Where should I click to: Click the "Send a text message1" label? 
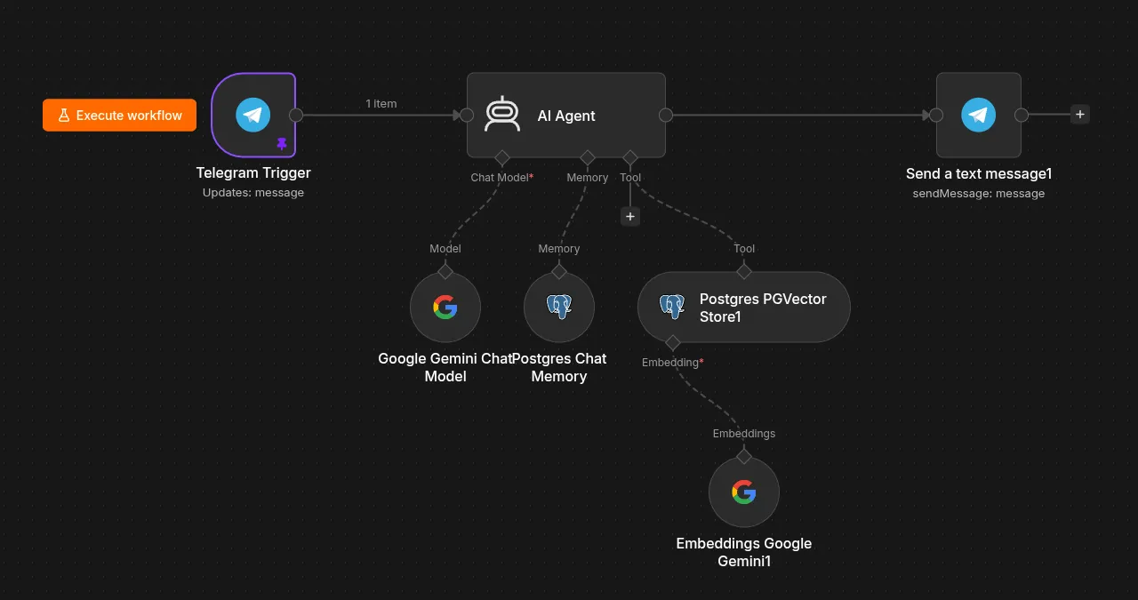pos(979,174)
